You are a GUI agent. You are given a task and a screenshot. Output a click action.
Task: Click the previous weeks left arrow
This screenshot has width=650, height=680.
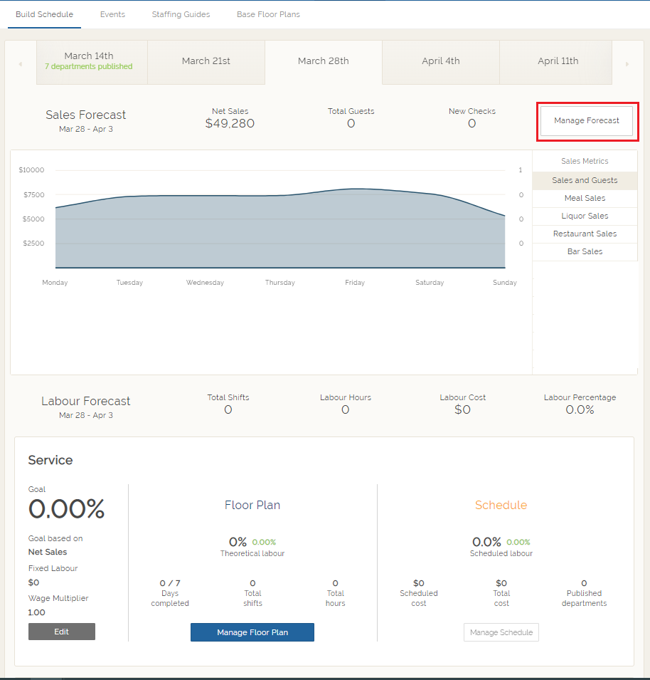pos(21,64)
